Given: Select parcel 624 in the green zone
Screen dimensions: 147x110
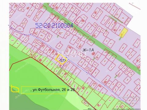Looking at the screenshot, I should tap(12, 40).
